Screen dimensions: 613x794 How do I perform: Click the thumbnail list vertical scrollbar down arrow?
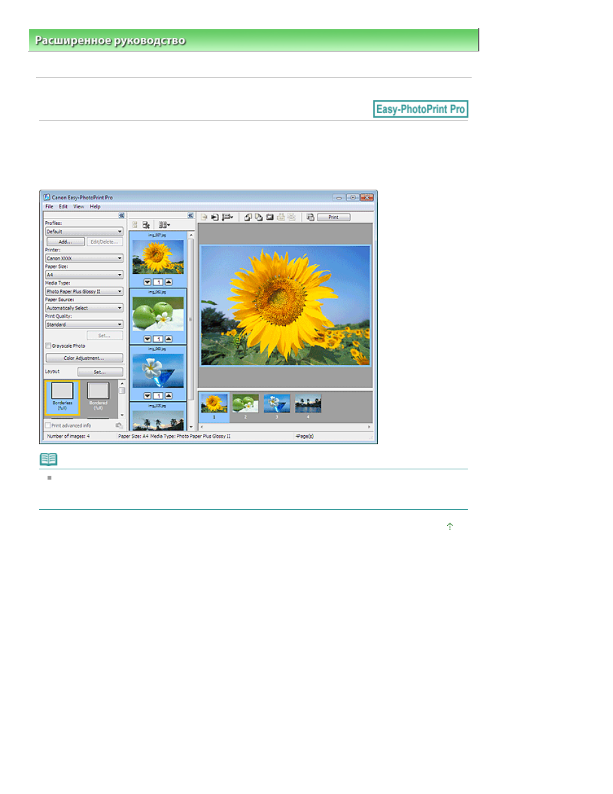pyautogui.click(x=190, y=427)
